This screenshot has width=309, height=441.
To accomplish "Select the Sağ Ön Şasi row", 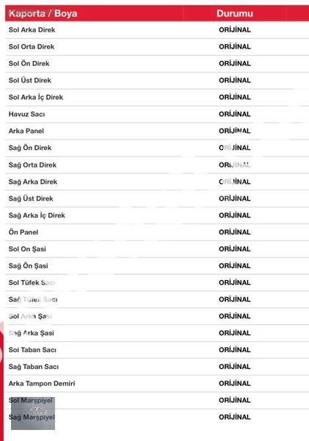I will tap(157, 266).
